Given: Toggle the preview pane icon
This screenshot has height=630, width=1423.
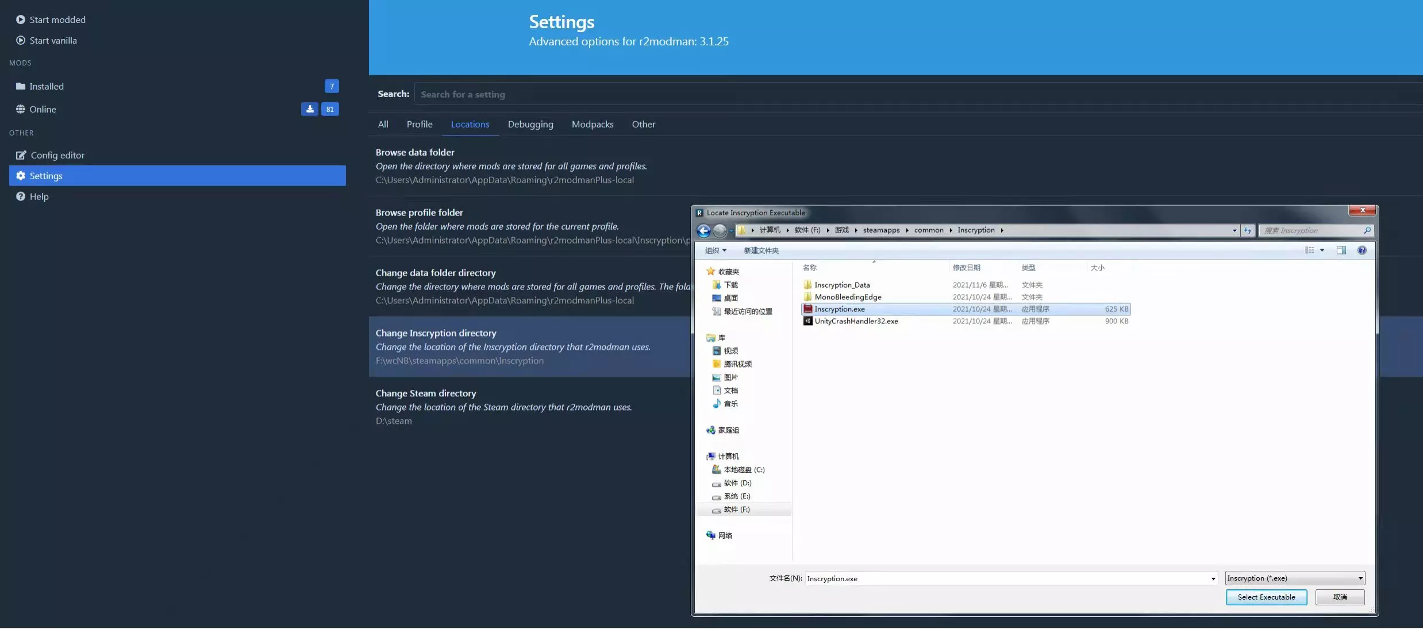Looking at the screenshot, I should (x=1341, y=250).
